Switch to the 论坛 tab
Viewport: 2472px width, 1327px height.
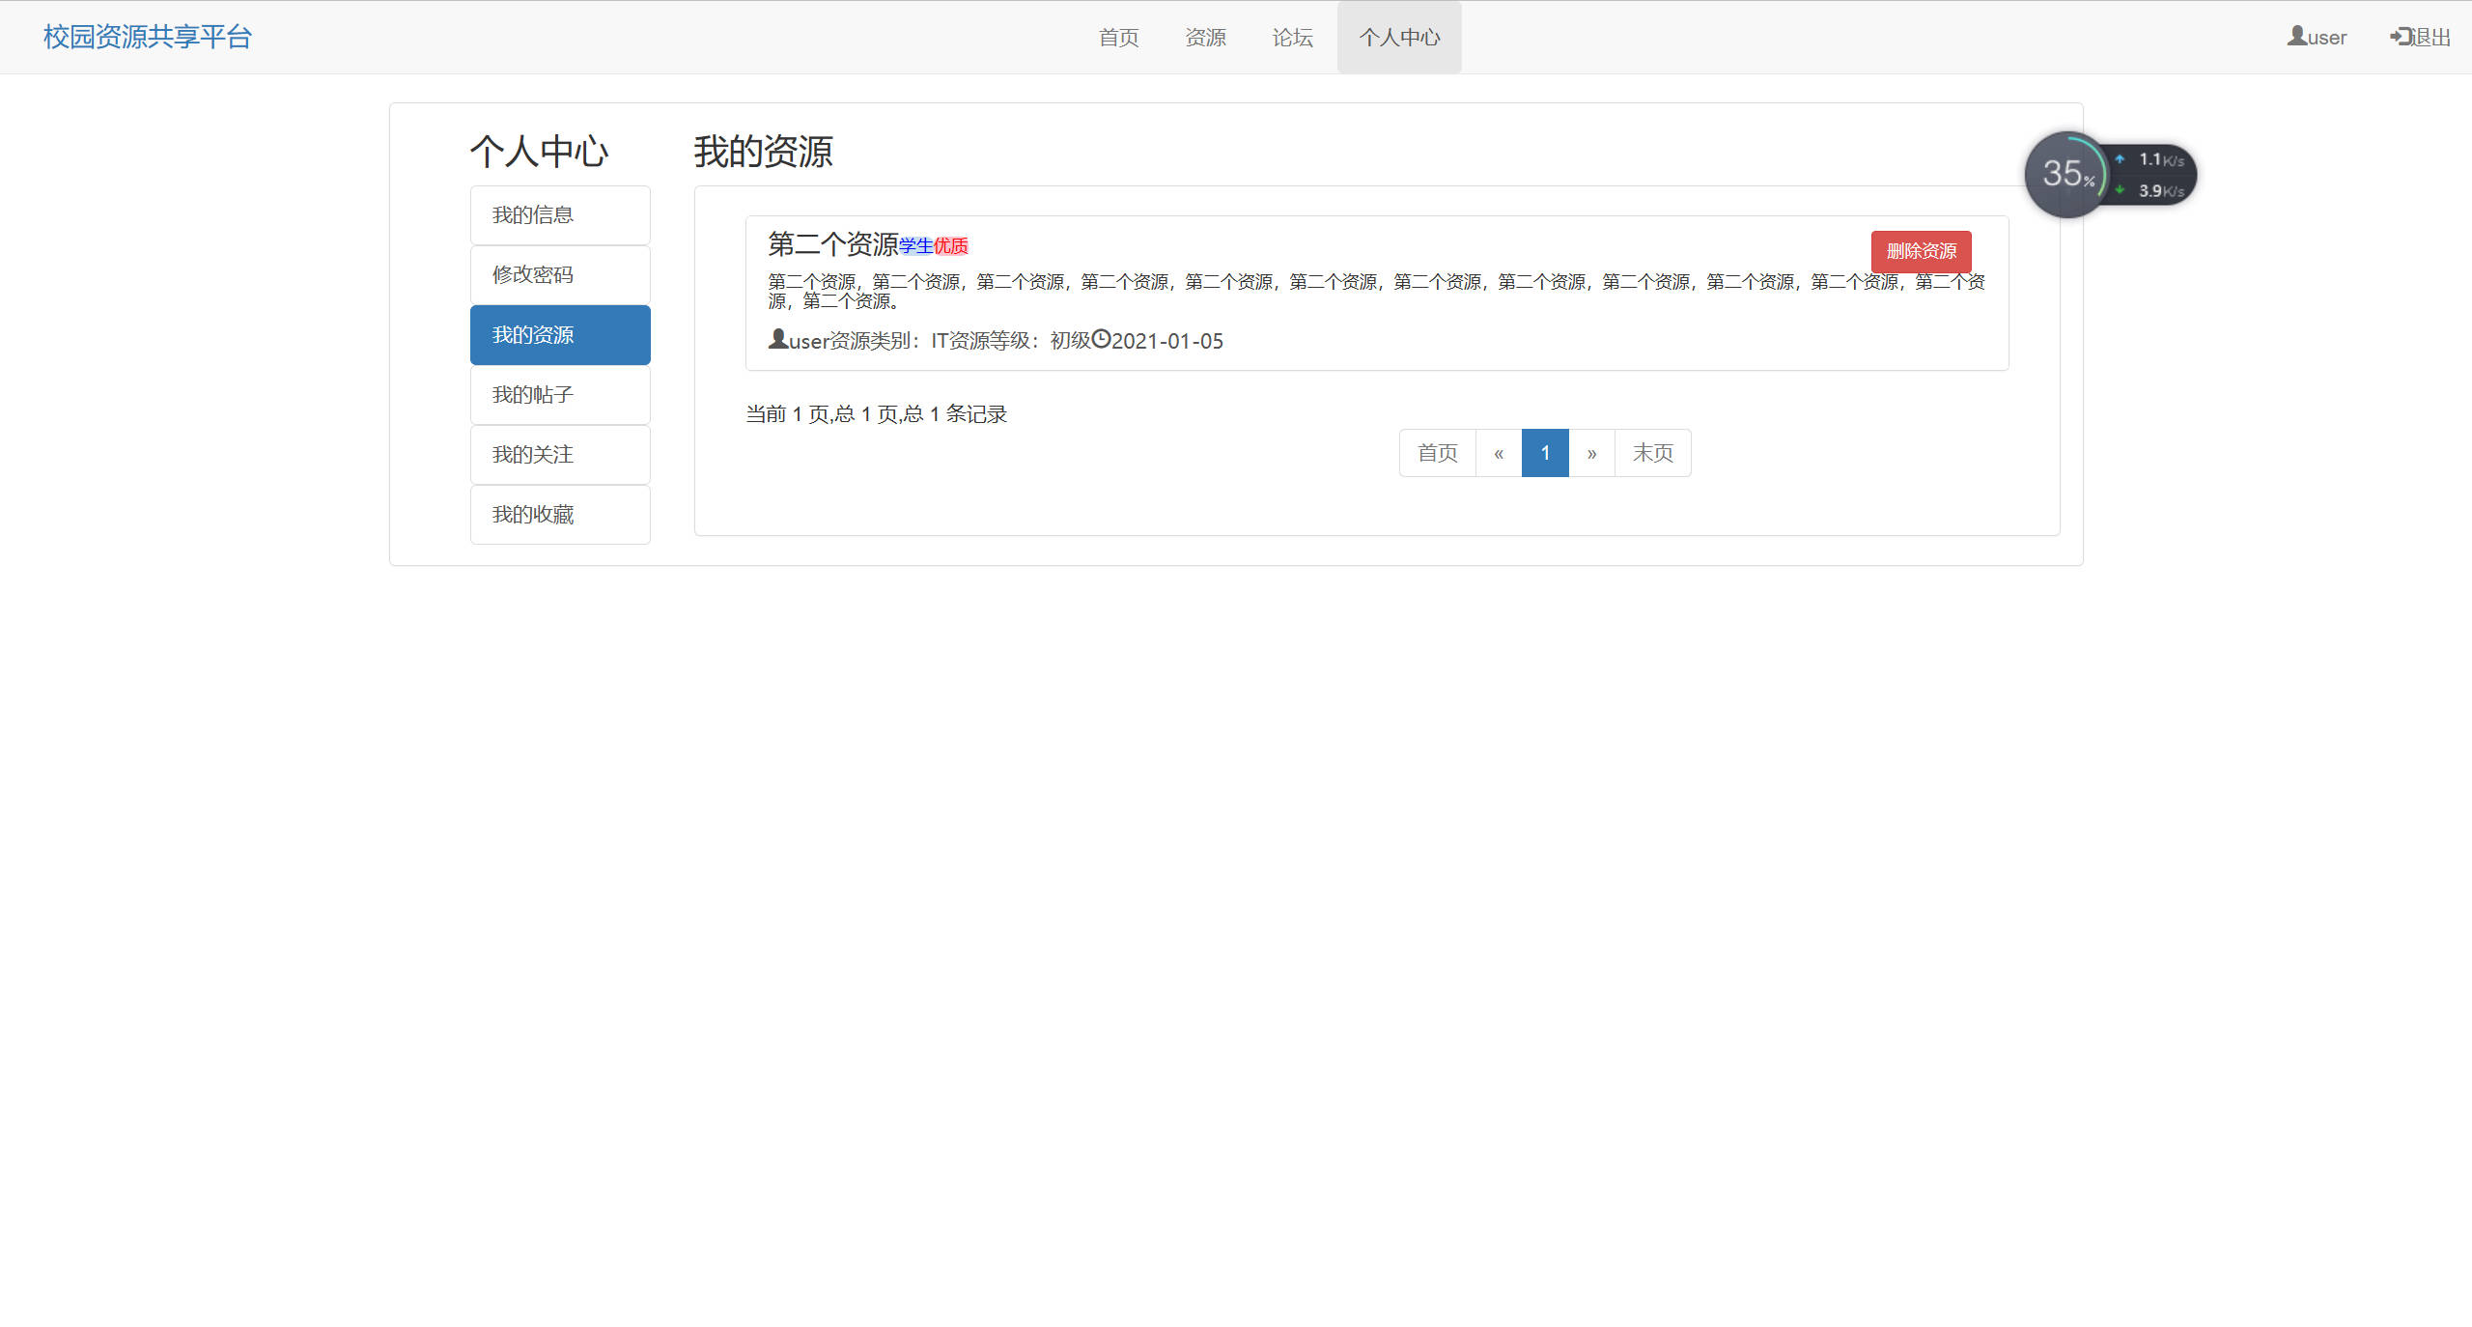pyautogui.click(x=1291, y=37)
